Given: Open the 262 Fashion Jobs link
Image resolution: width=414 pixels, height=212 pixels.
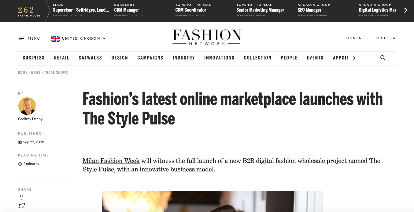Looking at the screenshot, I should click(x=29, y=11).
